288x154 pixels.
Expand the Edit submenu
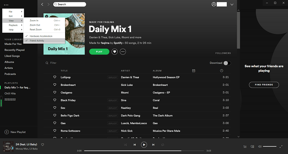tap(13, 16)
